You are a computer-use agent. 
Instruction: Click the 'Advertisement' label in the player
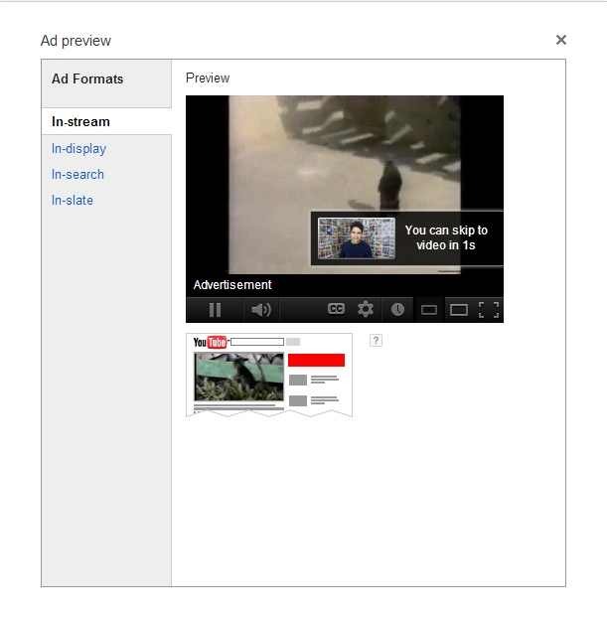(x=232, y=285)
